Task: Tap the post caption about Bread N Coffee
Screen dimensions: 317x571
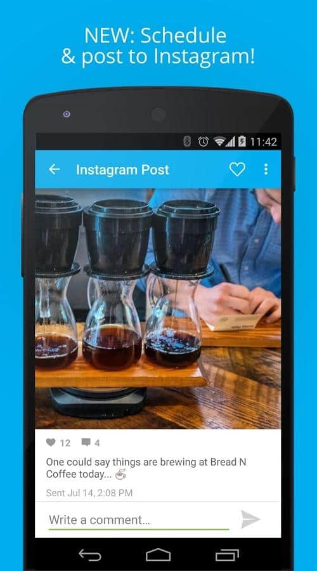Action: [146, 468]
